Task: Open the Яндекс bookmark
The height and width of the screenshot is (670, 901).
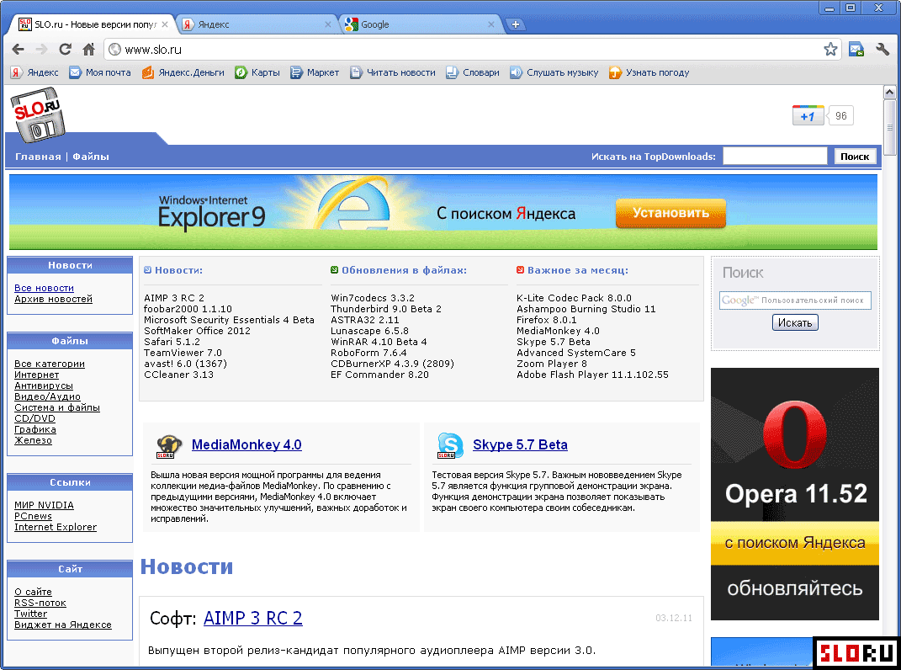Action: (34, 72)
